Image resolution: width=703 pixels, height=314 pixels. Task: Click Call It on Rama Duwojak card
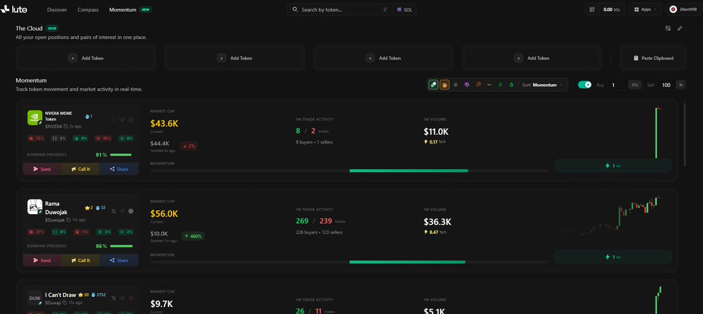80,260
